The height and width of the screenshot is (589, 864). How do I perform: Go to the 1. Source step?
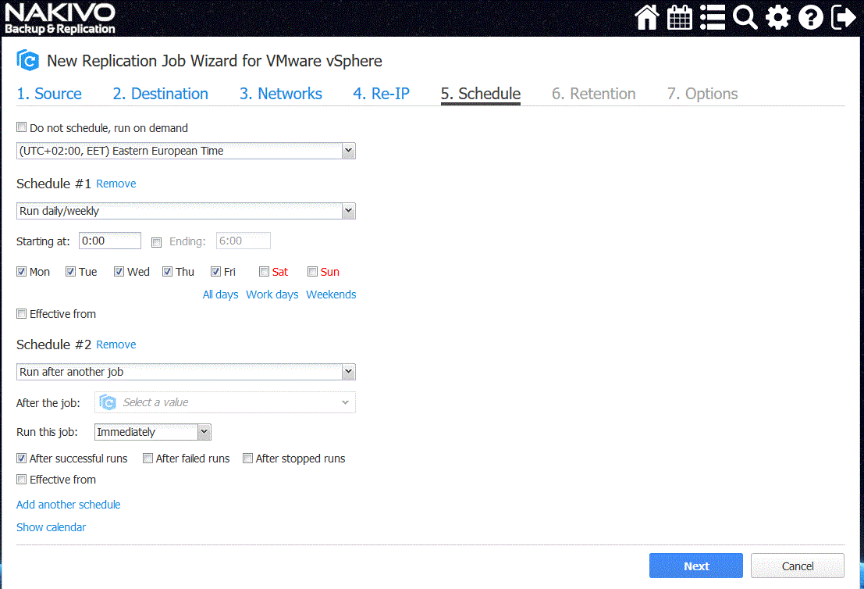50,94
